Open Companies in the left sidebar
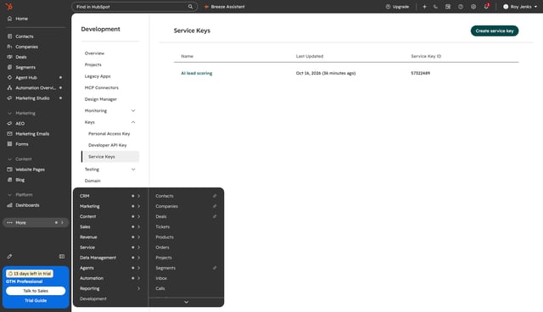The width and height of the screenshot is (543, 312). click(x=26, y=47)
